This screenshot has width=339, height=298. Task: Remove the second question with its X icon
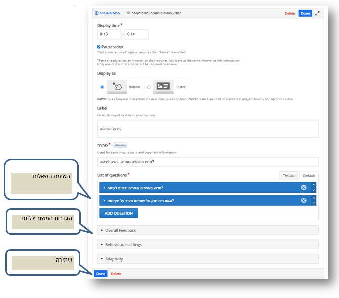[303, 200]
